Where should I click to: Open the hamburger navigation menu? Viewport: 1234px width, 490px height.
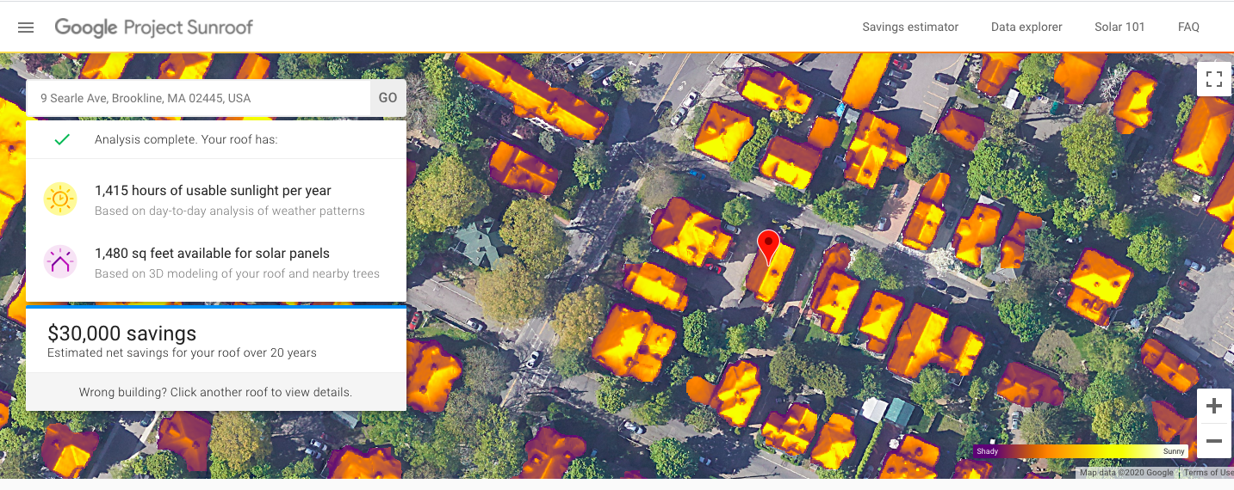(26, 28)
